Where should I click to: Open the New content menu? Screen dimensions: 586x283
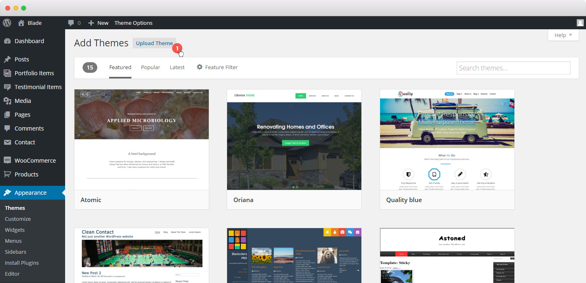pos(98,23)
